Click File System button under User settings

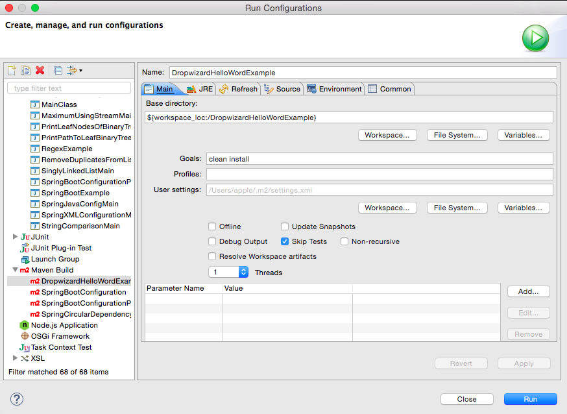(x=457, y=208)
